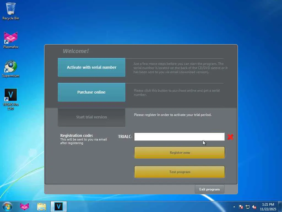This screenshot has height=212, width=282.
Task: Click the muted volume tray icon
Action: (x=254, y=207)
